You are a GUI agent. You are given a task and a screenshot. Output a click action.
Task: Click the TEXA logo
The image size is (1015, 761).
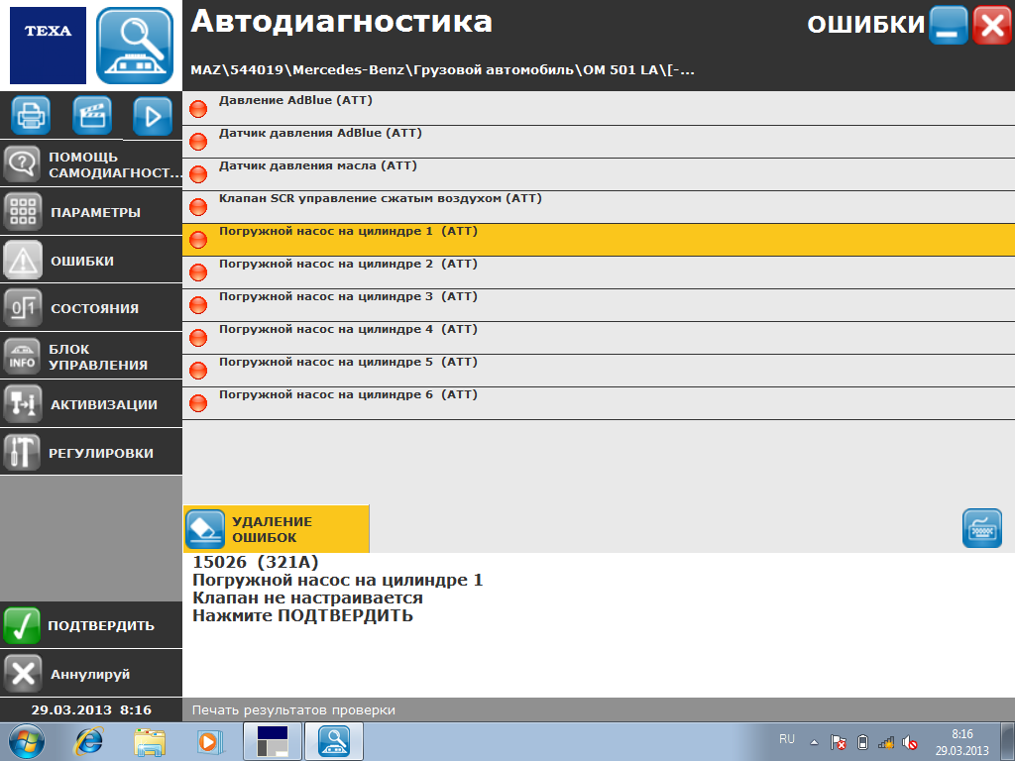48,46
